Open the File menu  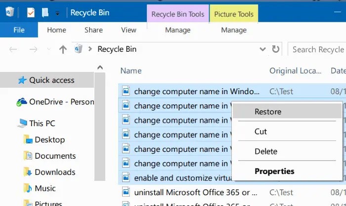pos(19,30)
